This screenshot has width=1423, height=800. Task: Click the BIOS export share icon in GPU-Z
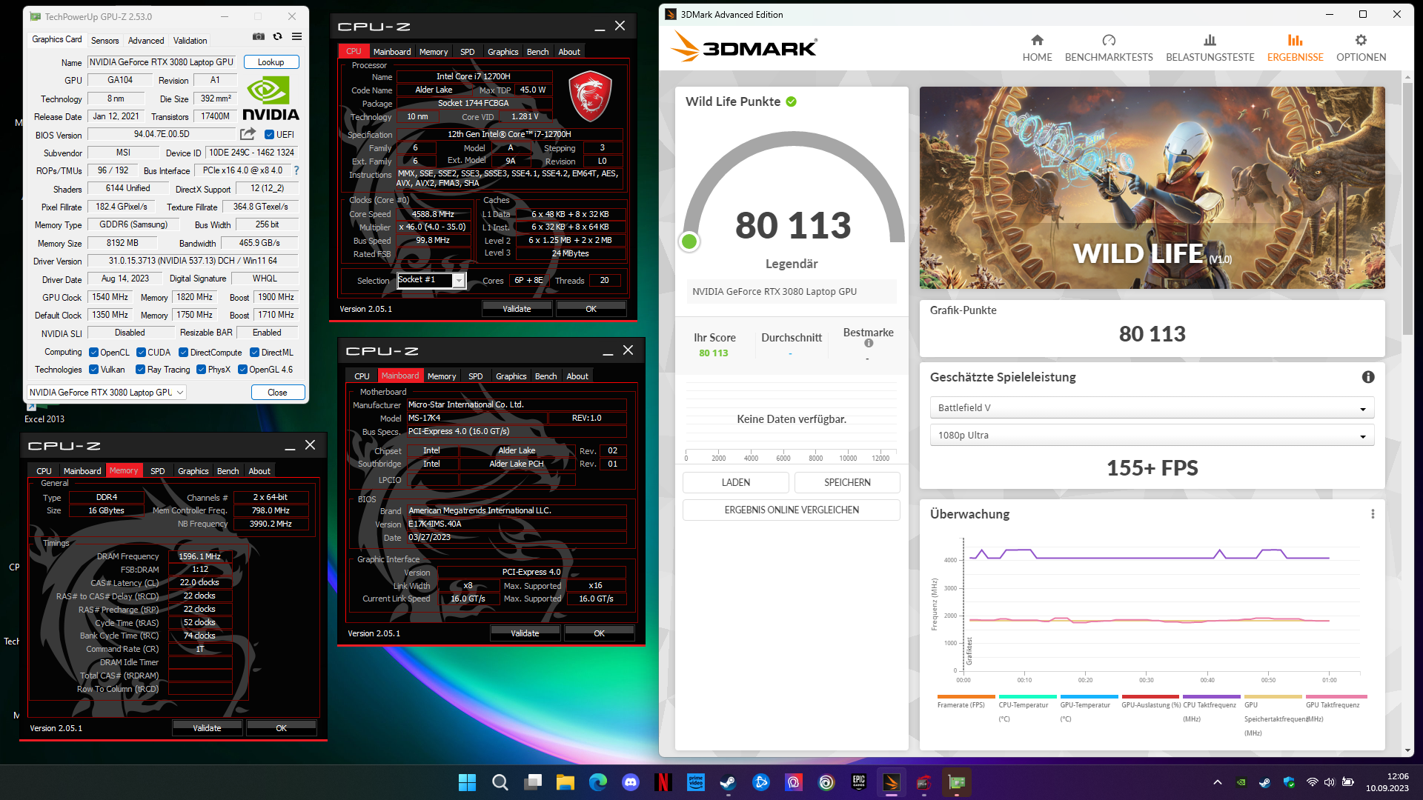tap(248, 134)
